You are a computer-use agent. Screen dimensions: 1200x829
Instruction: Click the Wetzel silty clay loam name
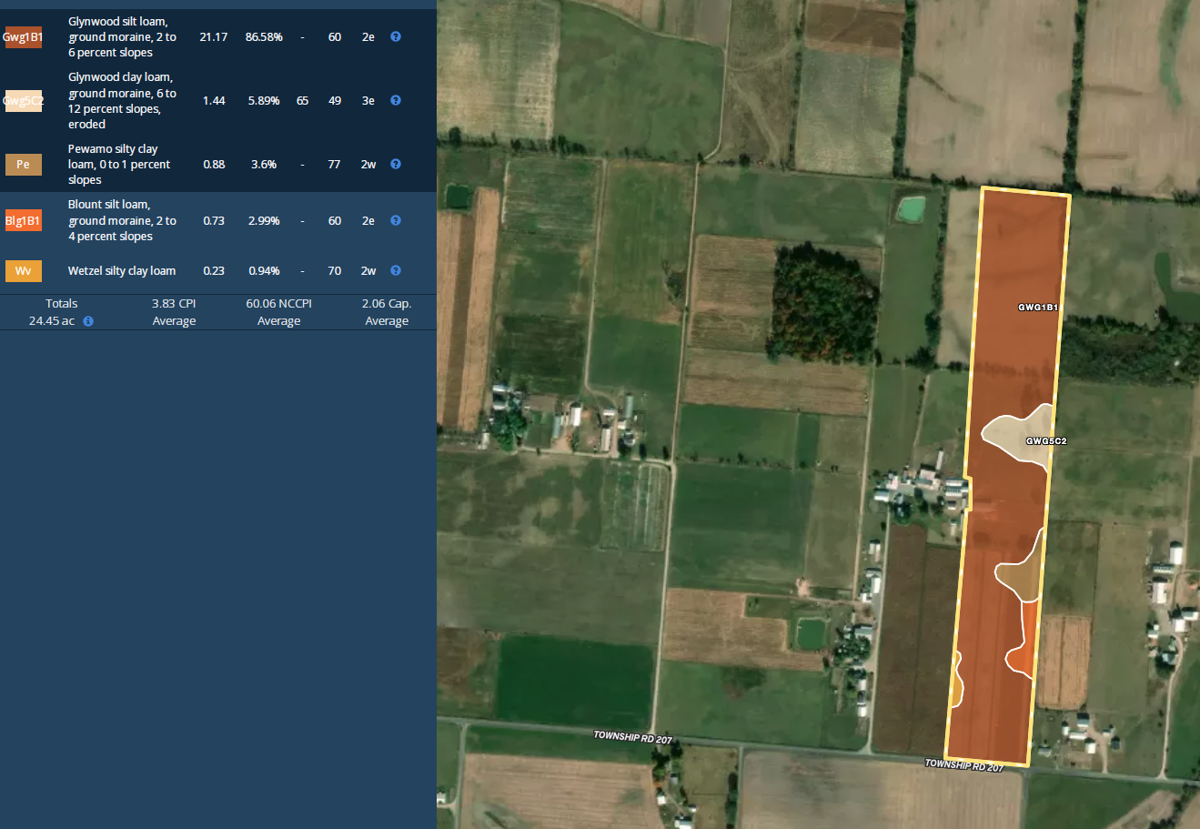(122, 271)
